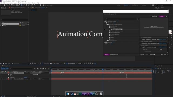The image size is (173, 97).
Task: Open the File menu
Action: [1, 3]
